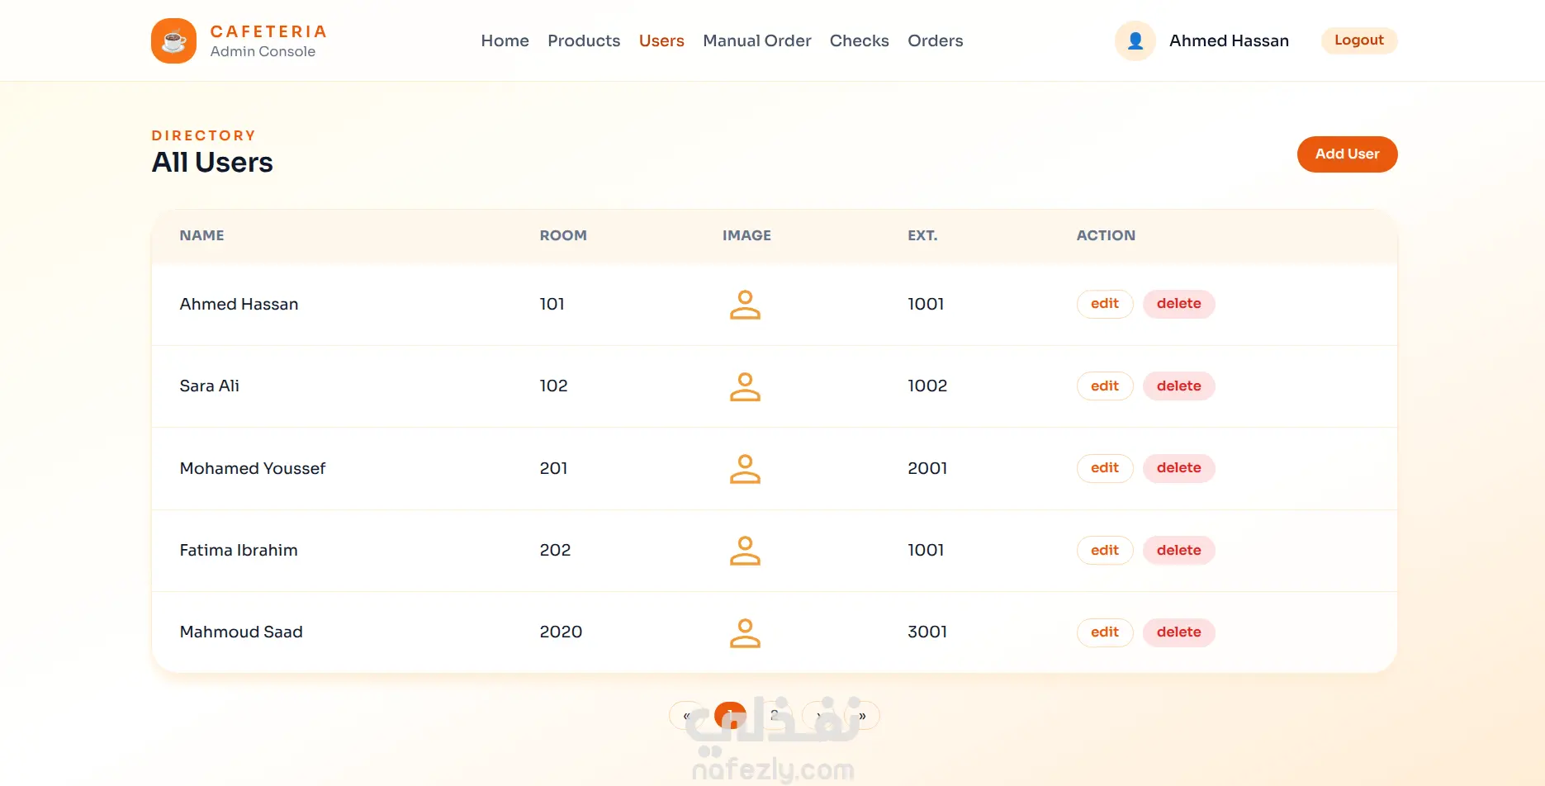Select the name Fatima Ibrahim
Viewport: 1545px width, 786px height.
239,550
